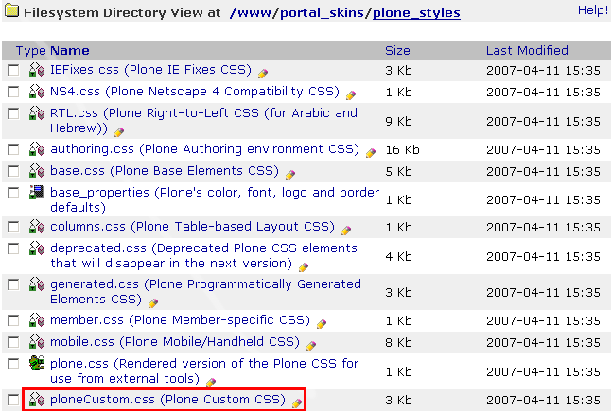612x411 pixels.
Task: Click the pencil icon next to columns.css
Action: click(346, 231)
